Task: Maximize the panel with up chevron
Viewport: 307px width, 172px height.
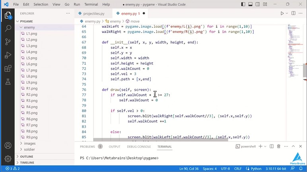Action: point(293,146)
